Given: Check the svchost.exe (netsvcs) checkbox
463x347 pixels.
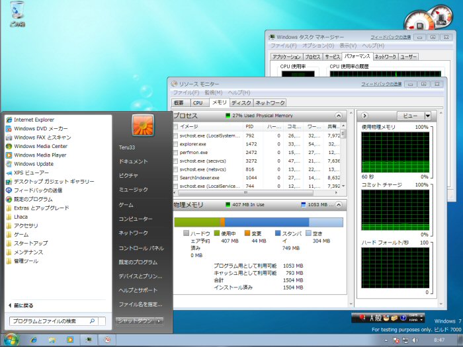Looking at the screenshot, I should pyautogui.click(x=175, y=169).
